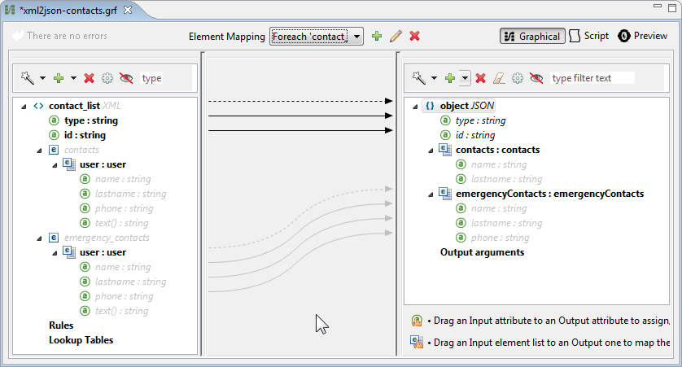682x367 pixels.
Task: Toggle the output panel hide-eye icon
Action: [x=536, y=78]
